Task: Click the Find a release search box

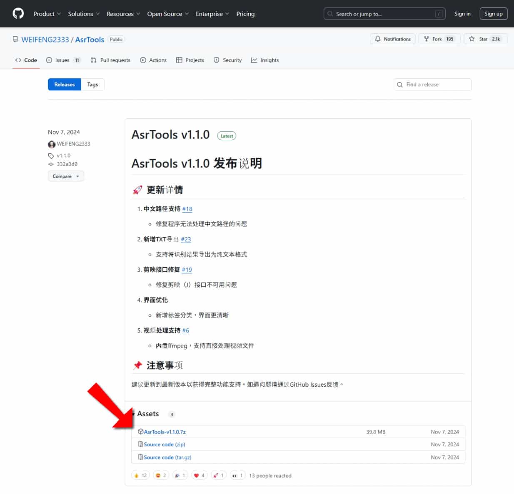Action: [432, 84]
